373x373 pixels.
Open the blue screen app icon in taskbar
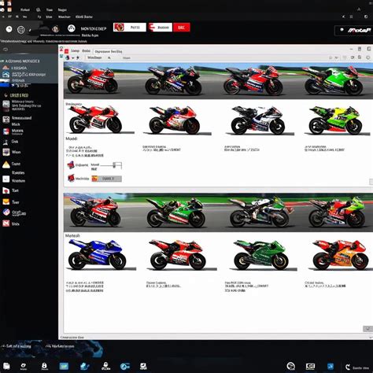point(64,366)
